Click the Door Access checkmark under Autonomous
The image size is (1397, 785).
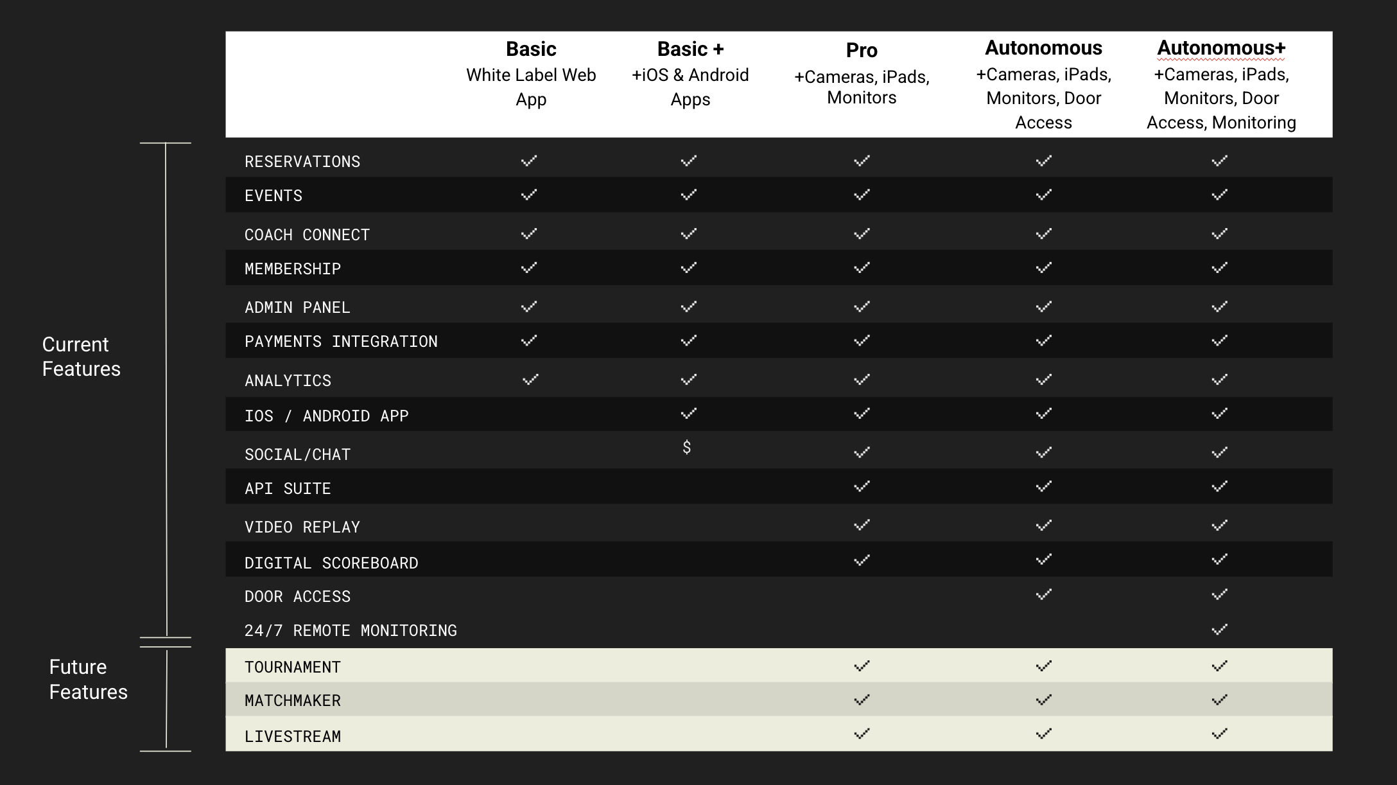click(1044, 594)
